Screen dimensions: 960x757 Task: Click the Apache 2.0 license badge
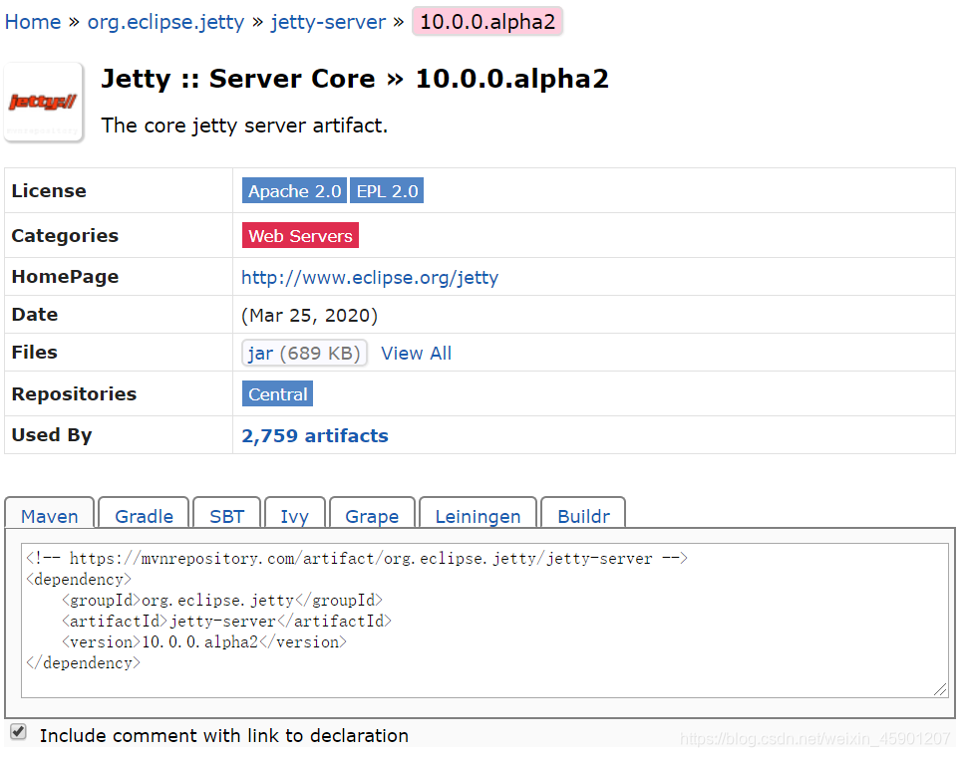[294, 191]
